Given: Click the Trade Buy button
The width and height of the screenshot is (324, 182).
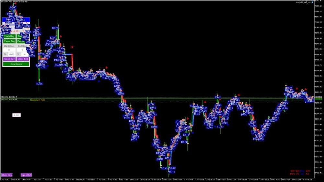Looking at the screenshot, I should (x=9, y=36).
